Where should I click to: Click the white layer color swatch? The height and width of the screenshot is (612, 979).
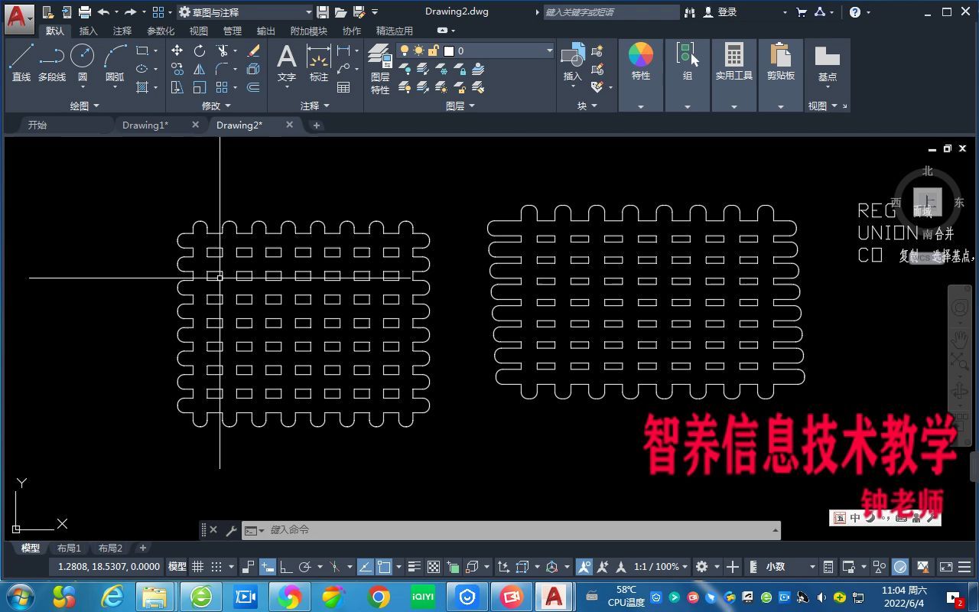click(x=448, y=50)
